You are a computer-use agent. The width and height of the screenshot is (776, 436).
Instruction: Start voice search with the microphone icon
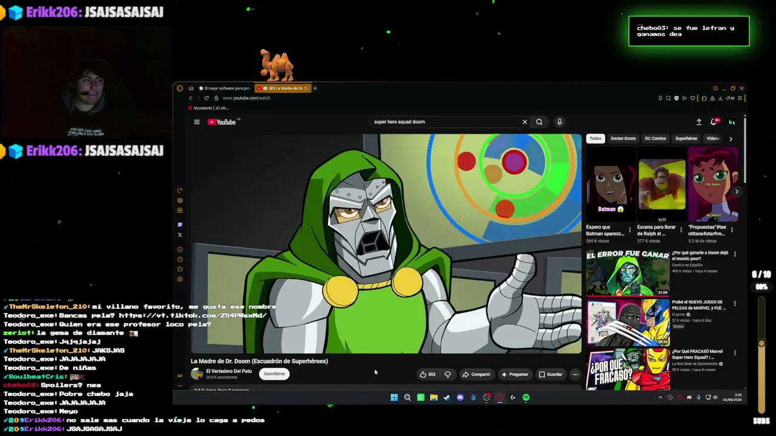tap(560, 122)
